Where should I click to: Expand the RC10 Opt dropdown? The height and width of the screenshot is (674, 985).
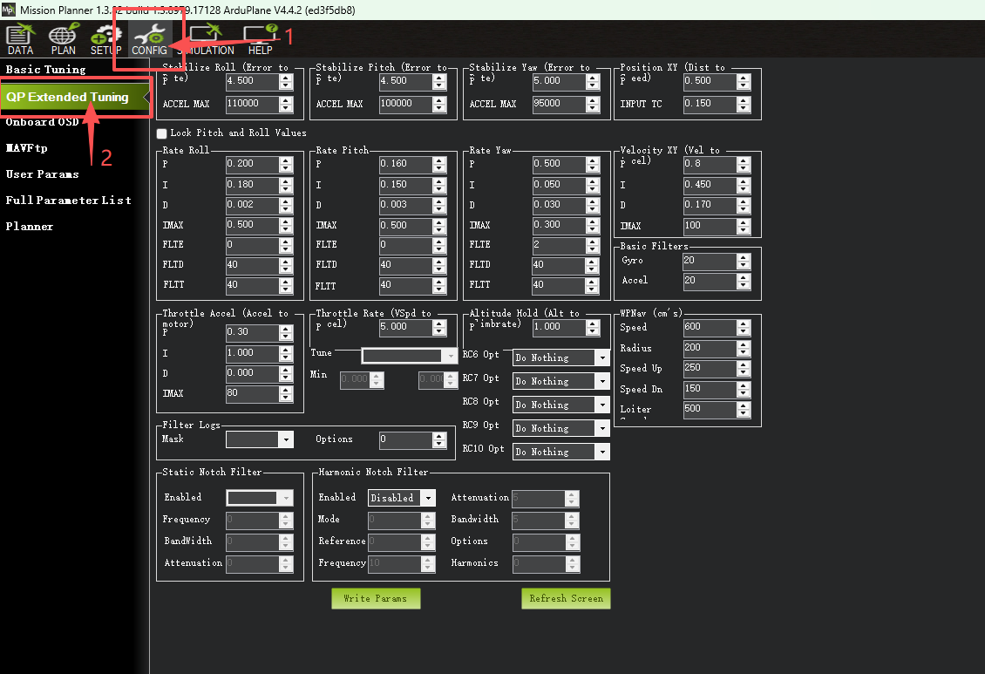[x=561, y=452]
